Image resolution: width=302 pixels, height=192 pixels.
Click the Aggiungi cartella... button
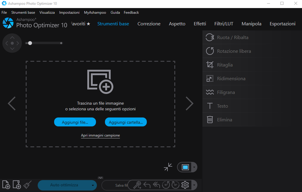(126, 122)
